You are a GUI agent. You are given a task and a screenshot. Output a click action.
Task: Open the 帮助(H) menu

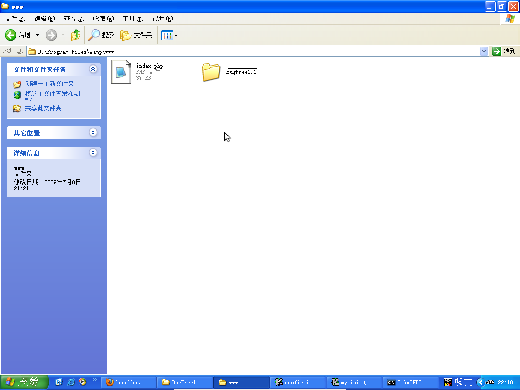(x=162, y=19)
